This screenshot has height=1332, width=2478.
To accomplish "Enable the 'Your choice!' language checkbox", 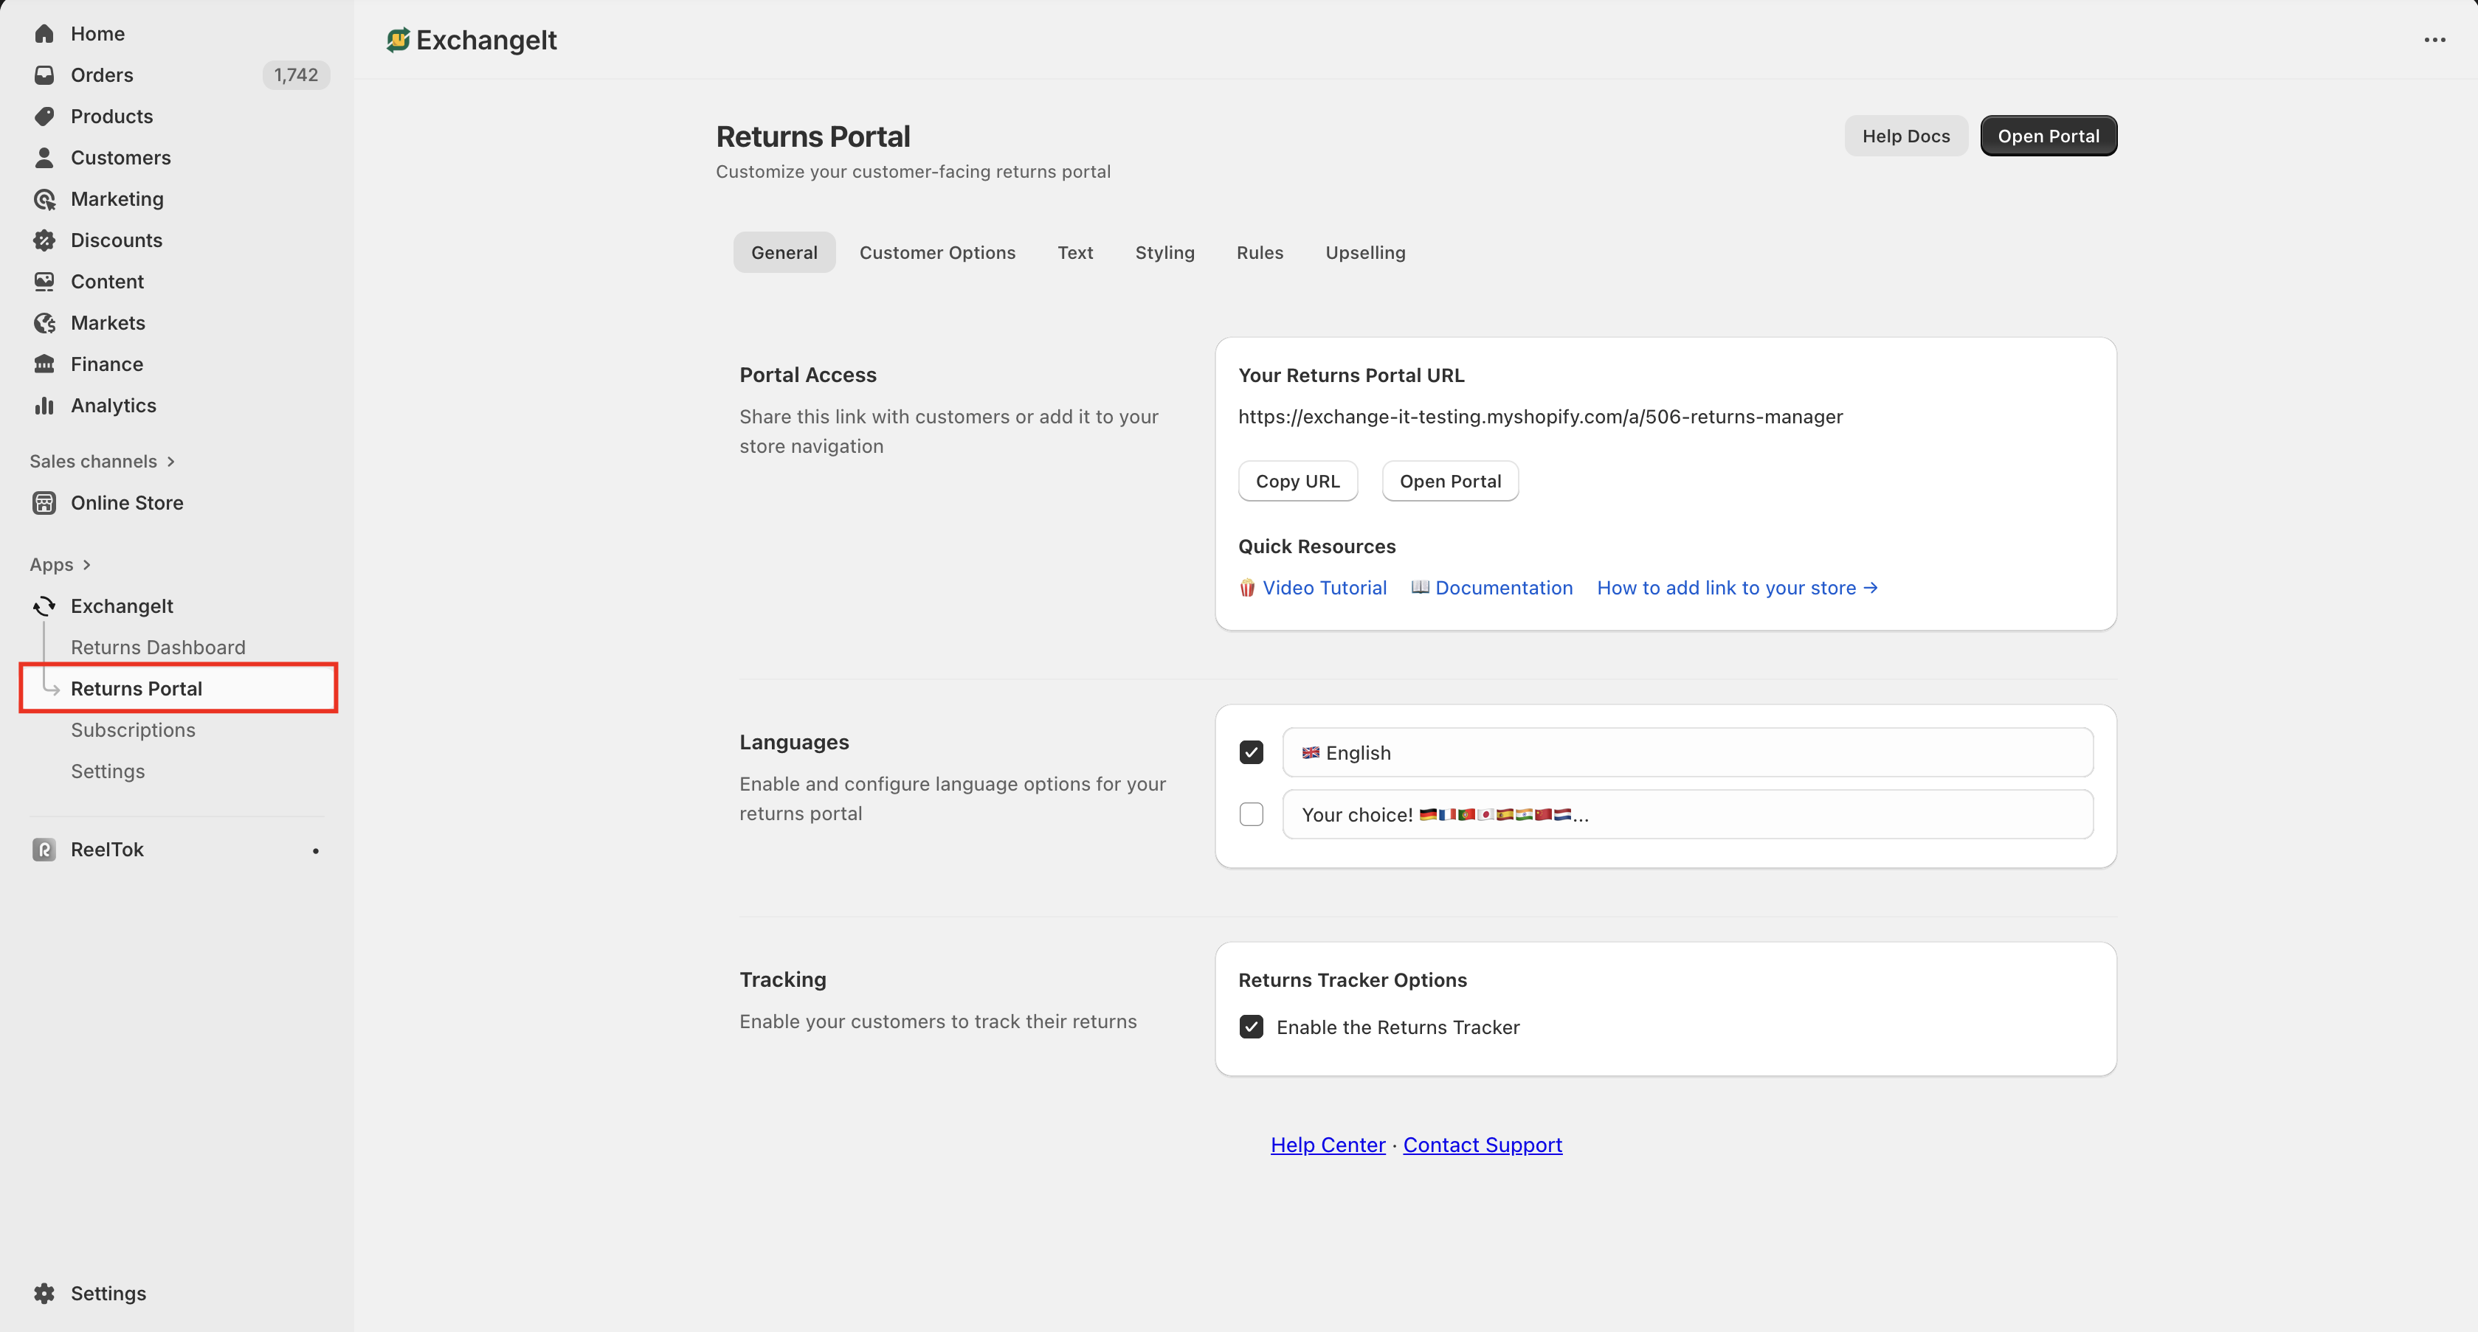I will tap(1252, 814).
